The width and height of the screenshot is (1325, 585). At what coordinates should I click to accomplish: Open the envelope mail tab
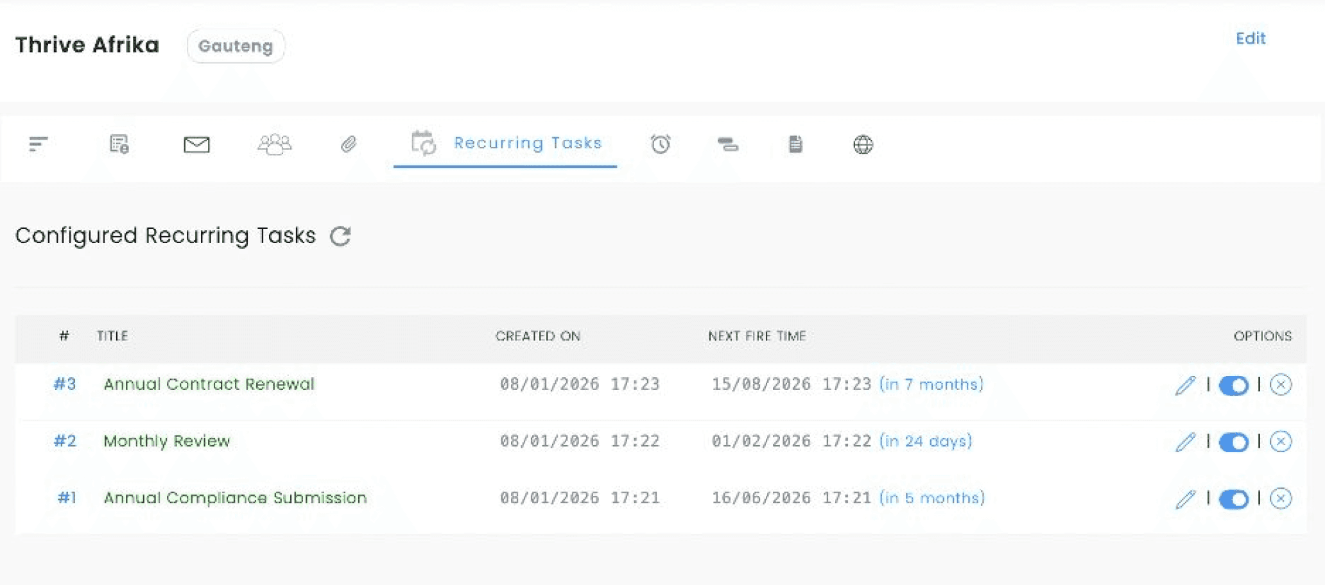click(x=196, y=145)
